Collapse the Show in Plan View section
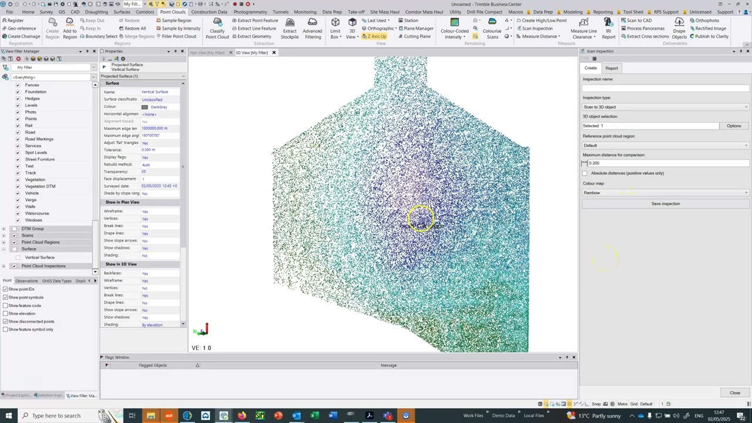752x423 pixels. (x=102, y=202)
